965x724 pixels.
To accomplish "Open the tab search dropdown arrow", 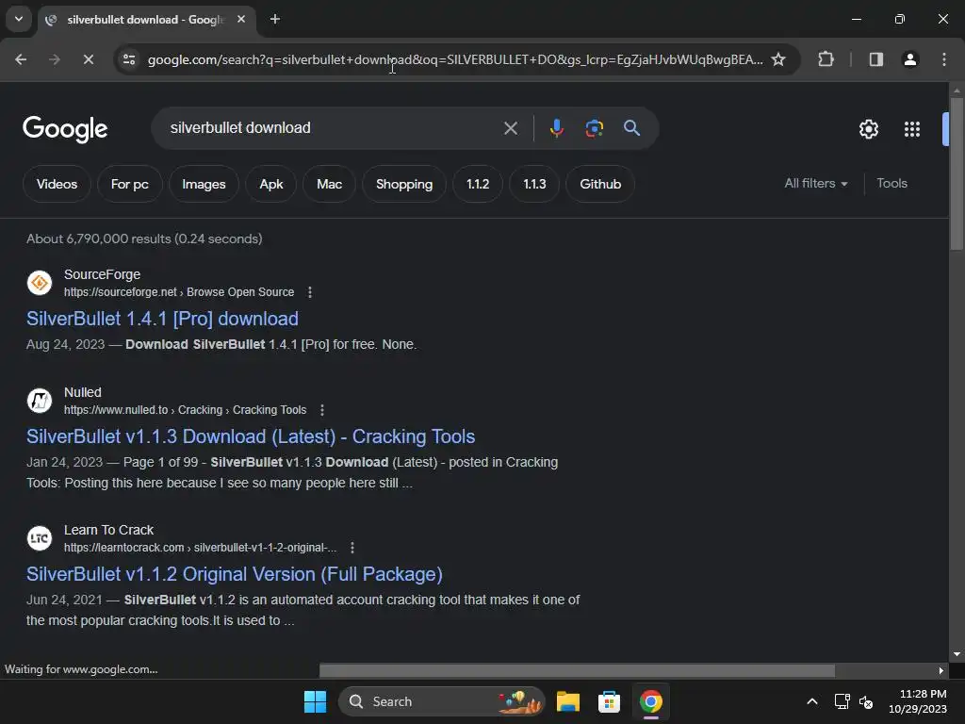I will pyautogui.click(x=19, y=19).
